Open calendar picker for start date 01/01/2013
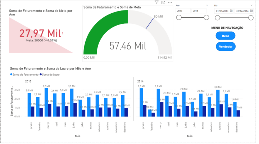This screenshot has width=259, height=144. pos(231,11)
